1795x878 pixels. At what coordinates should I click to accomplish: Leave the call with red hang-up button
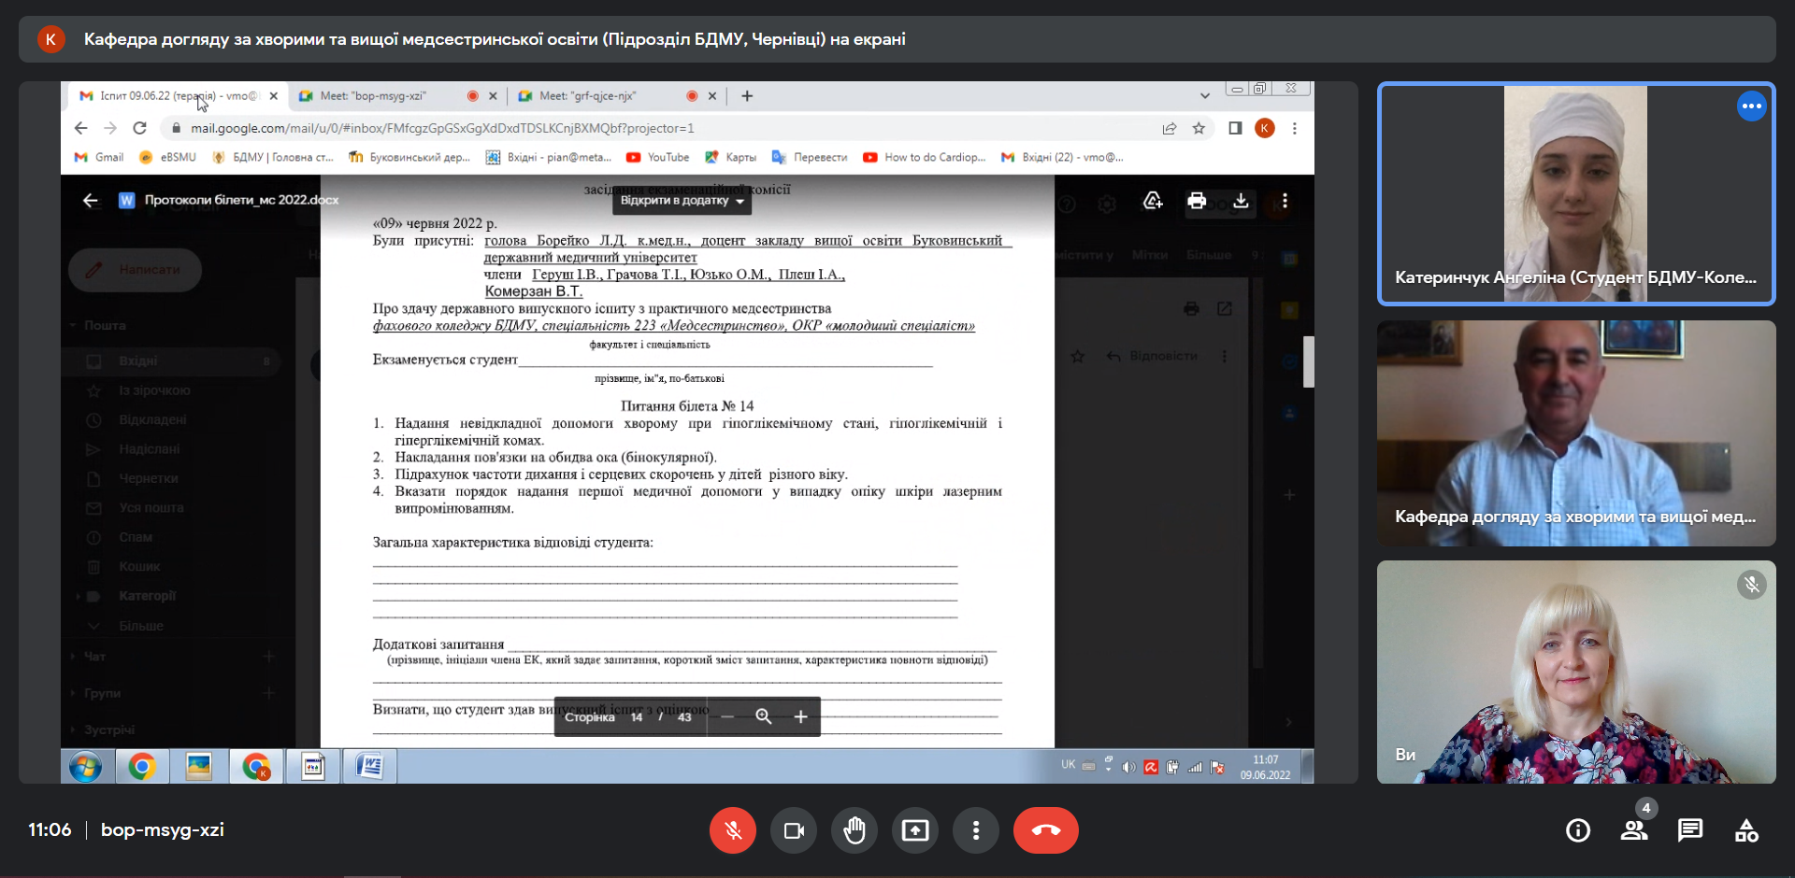click(x=1045, y=830)
